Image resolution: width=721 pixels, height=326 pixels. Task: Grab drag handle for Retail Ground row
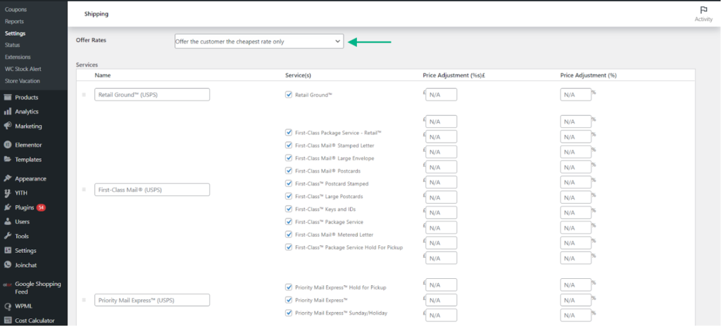point(84,94)
